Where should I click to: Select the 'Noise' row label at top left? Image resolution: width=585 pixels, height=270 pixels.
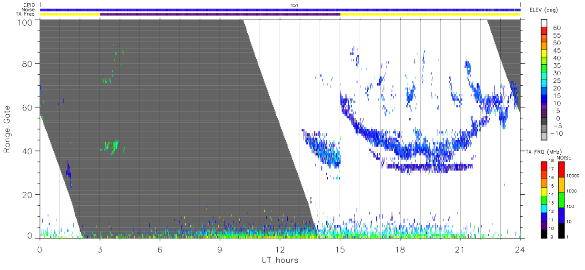[x=29, y=10]
